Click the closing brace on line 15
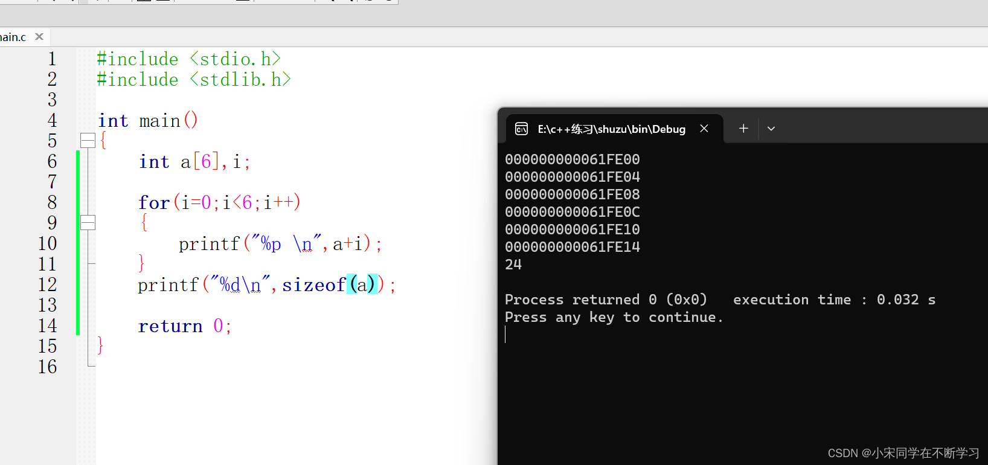The image size is (988, 465). (x=100, y=346)
